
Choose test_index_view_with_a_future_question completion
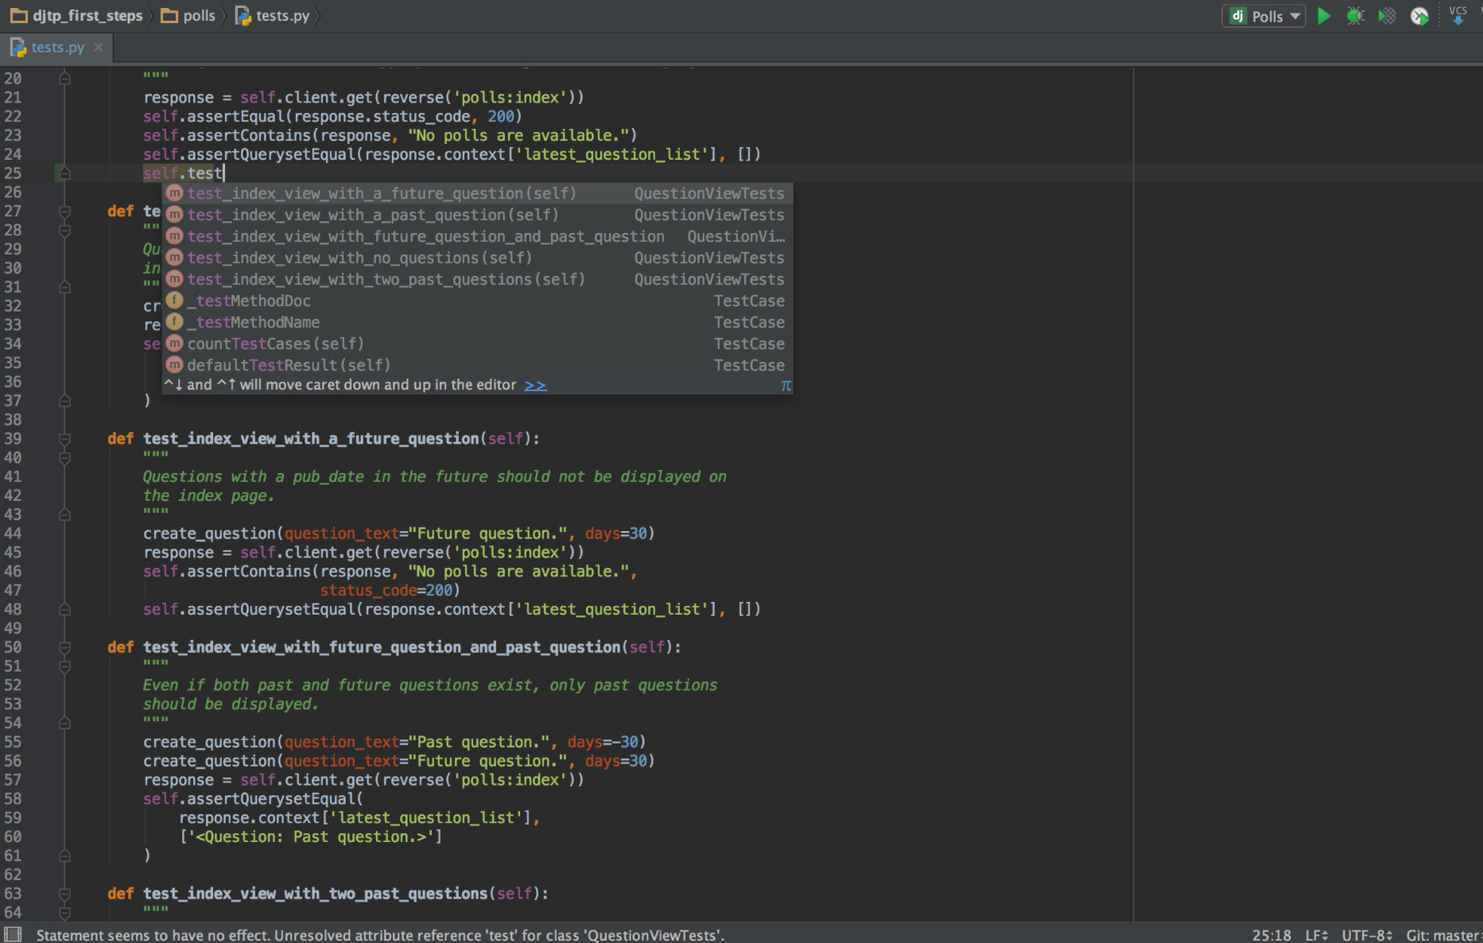tap(477, 193)
